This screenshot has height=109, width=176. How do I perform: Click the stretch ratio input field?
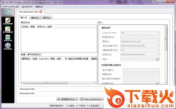141,74
